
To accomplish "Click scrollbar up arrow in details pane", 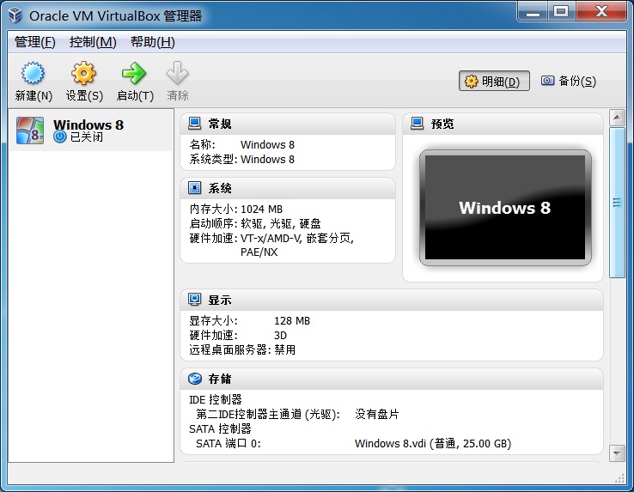I will coord(617,118).
